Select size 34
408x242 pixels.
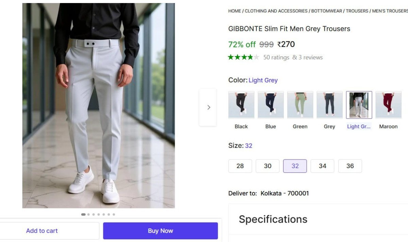pos(322,166)
